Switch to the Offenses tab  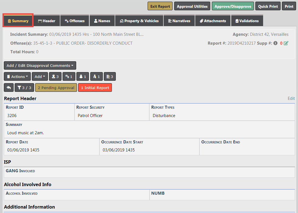pyautogui.click(x=74, y=21)
